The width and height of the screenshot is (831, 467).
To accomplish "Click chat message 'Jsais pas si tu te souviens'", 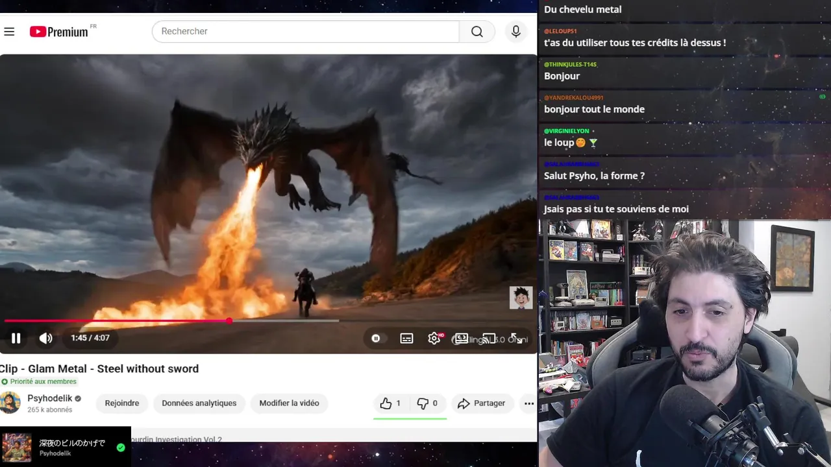I will [x=616, y=209].
